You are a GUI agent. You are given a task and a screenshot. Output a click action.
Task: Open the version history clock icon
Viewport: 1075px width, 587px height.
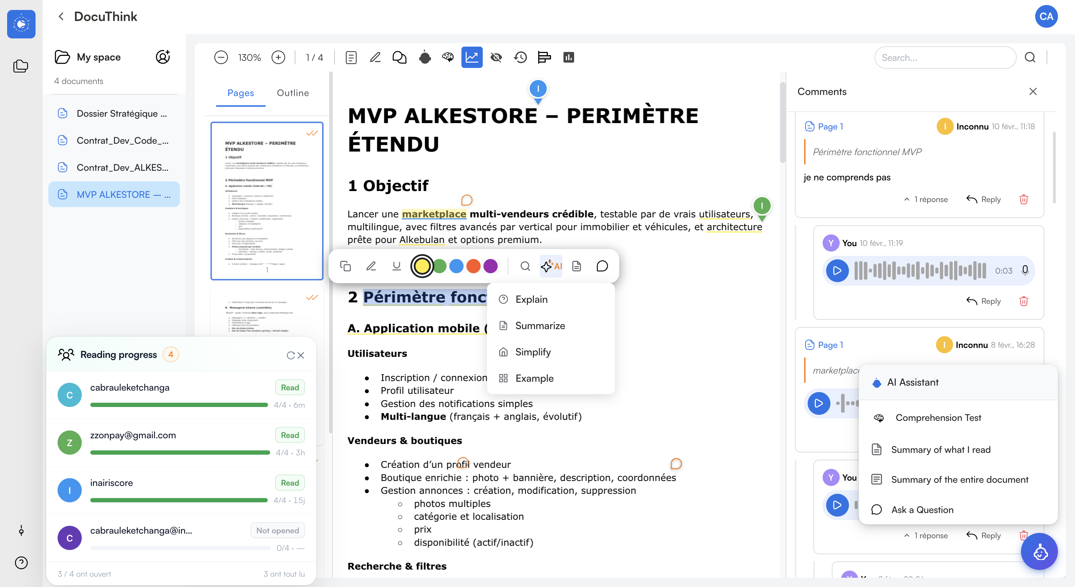click(520, 57)
